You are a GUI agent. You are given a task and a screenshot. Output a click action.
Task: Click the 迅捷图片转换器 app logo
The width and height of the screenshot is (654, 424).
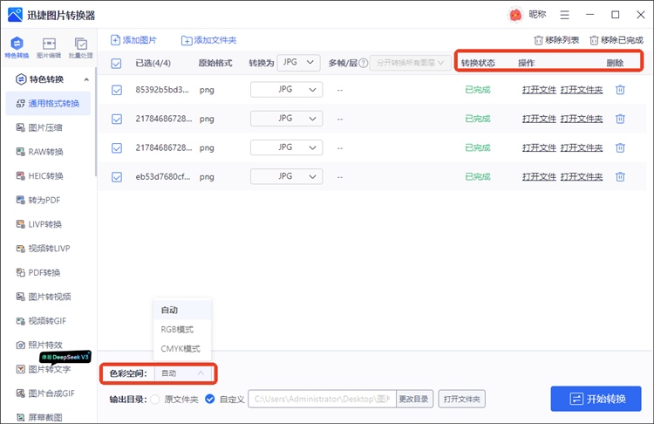tap(15, 15)
